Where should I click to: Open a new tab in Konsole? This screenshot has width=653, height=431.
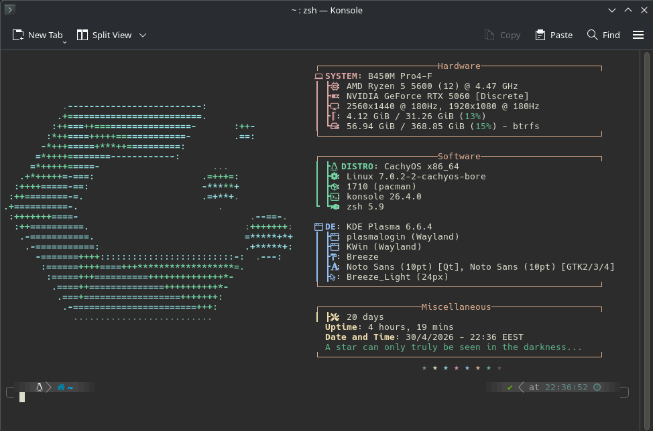tap(38, 35)
